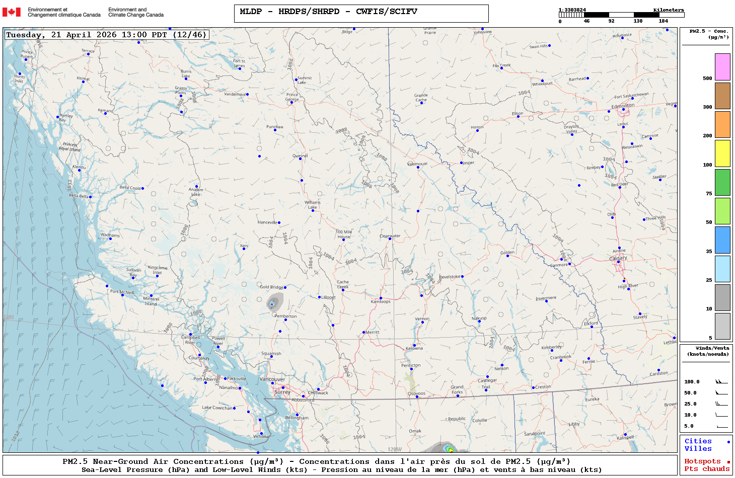Click the Canadian flag logo
The image size is (735, 478).
point(11,12)
